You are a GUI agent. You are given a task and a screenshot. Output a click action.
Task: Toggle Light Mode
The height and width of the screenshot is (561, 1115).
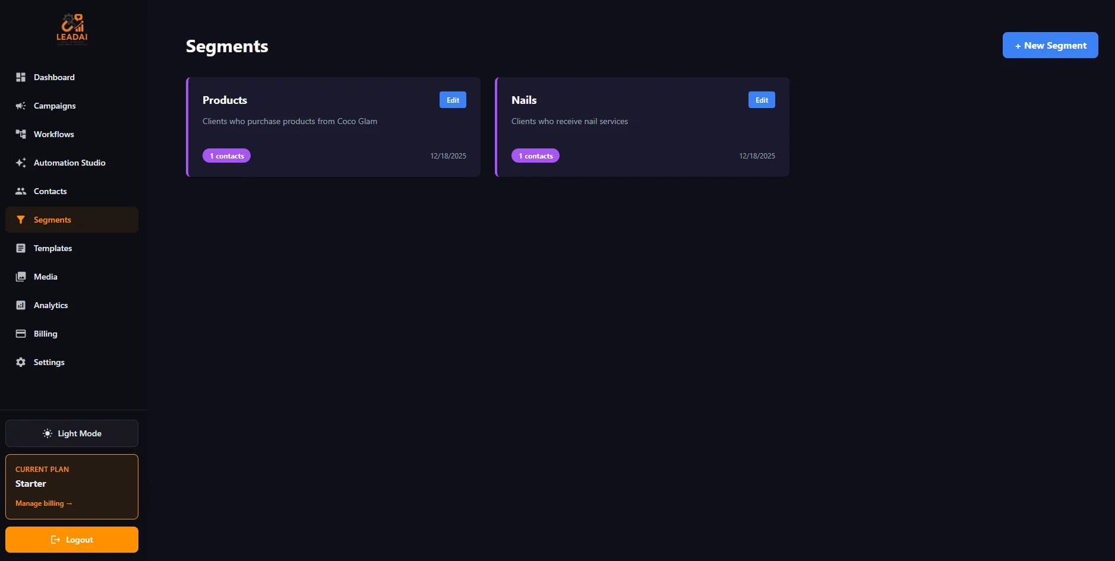click(x=71, y=433)
